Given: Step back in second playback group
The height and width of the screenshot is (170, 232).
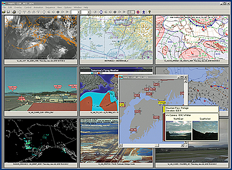Looking at the screenshot, I should pos(110,12).
